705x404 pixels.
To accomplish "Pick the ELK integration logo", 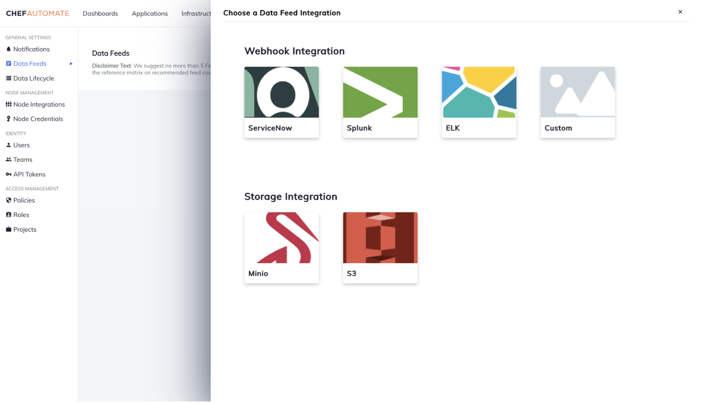I will pyautogui.click(x=479, y=92).
